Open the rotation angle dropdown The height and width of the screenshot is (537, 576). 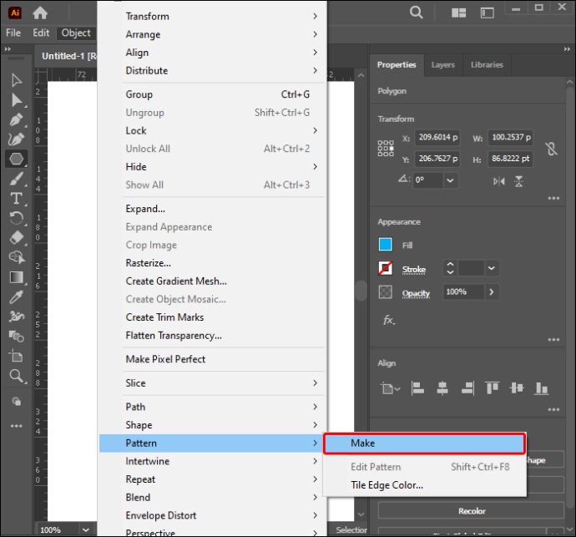[450, 180]
